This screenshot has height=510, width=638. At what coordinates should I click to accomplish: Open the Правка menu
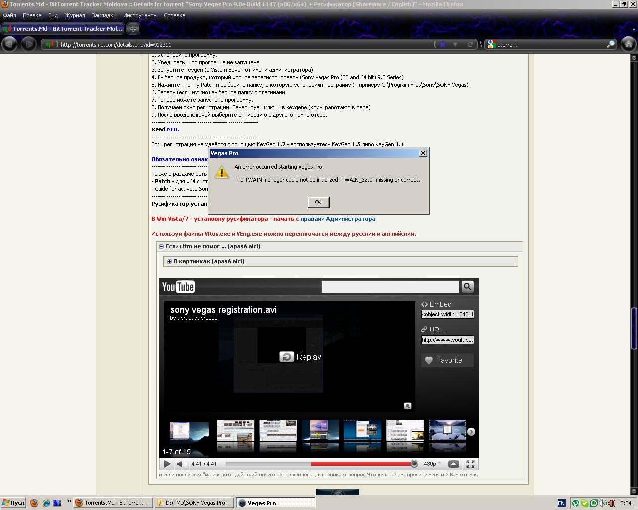(x=32, y=15)
